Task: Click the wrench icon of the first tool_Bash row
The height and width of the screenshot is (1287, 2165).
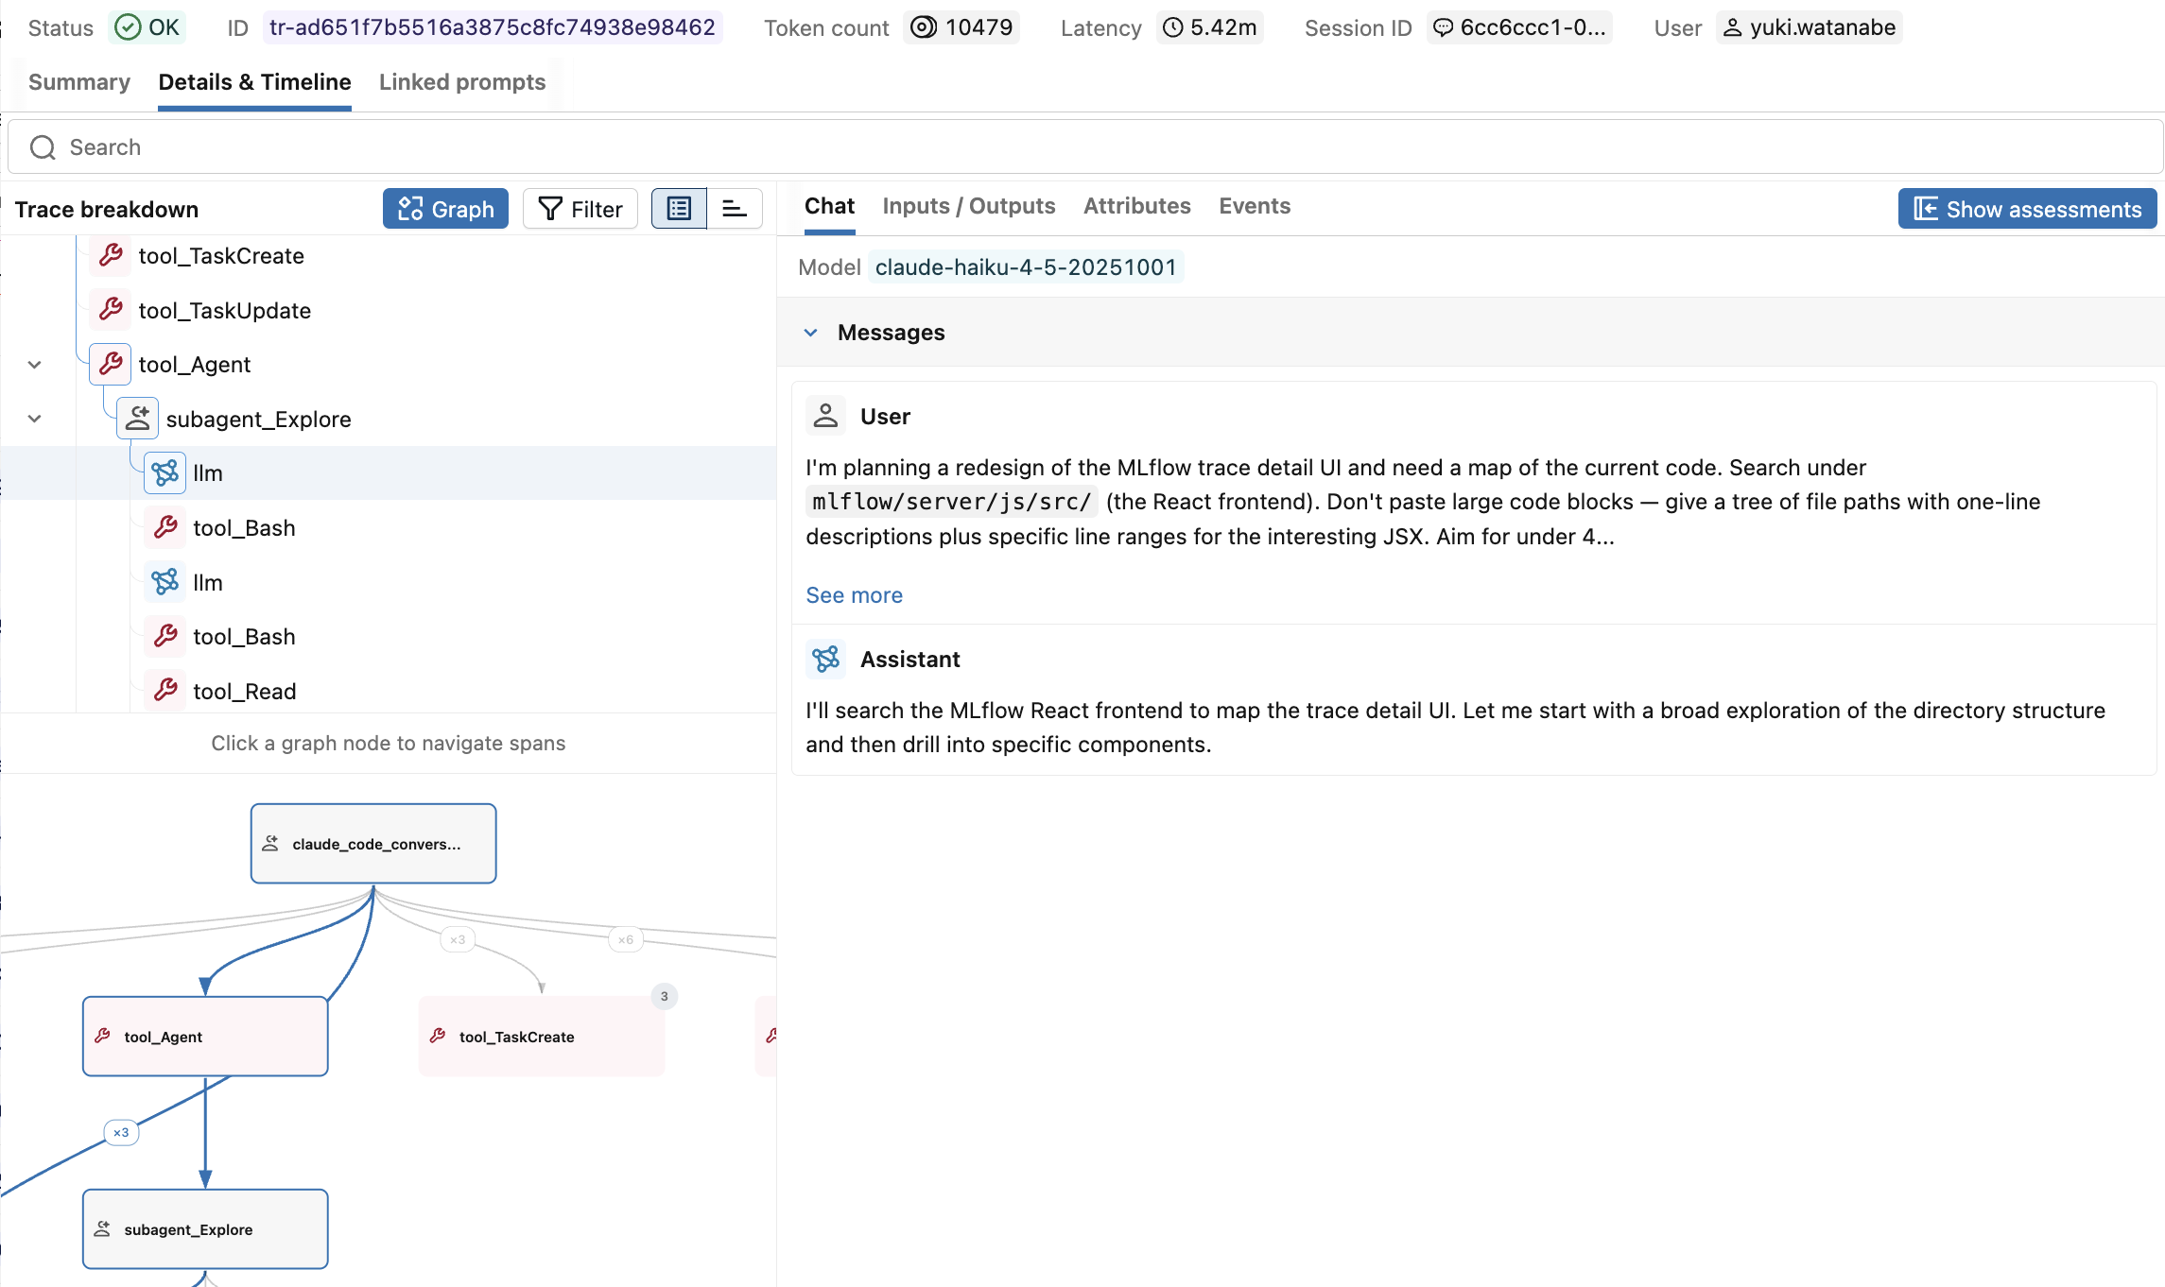Action: click(x=165, y=527)
